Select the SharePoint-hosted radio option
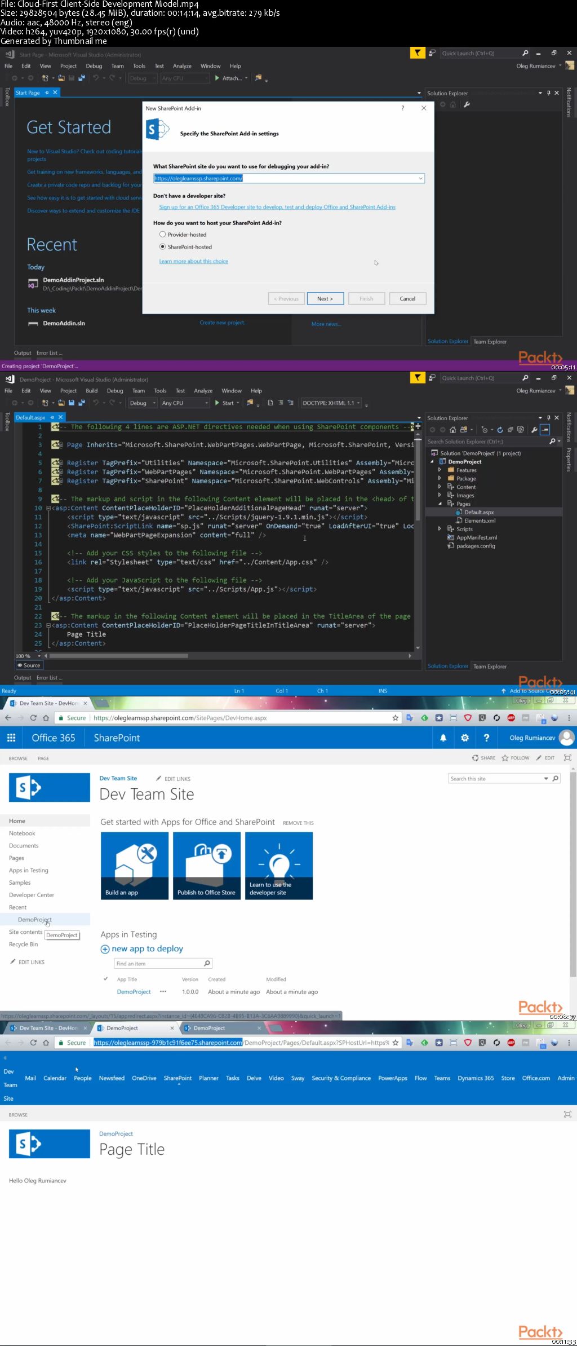The width and height of the screenshot is (577, 1346). click(162, 247)
